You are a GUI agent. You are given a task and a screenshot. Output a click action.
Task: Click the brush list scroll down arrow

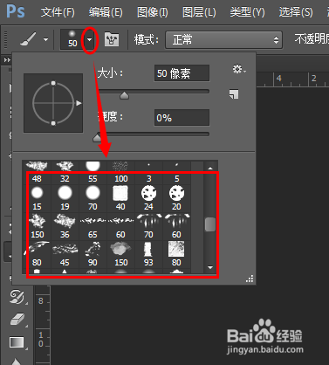(x=210, y=267)
